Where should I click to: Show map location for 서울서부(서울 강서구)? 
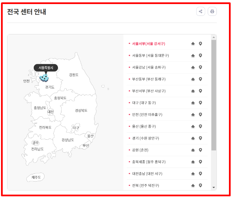click(200, 44)
